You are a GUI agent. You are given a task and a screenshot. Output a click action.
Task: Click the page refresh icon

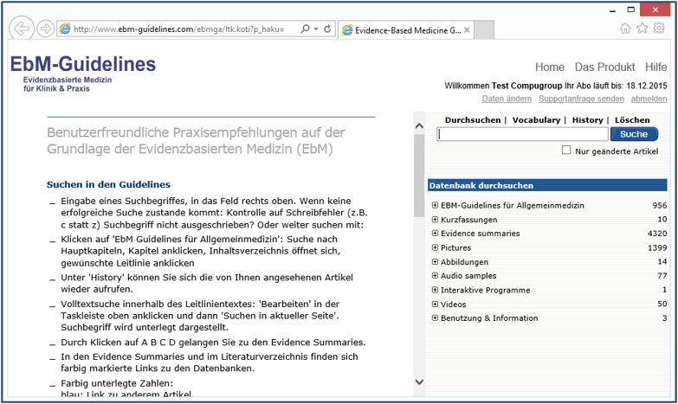point(327,29)
